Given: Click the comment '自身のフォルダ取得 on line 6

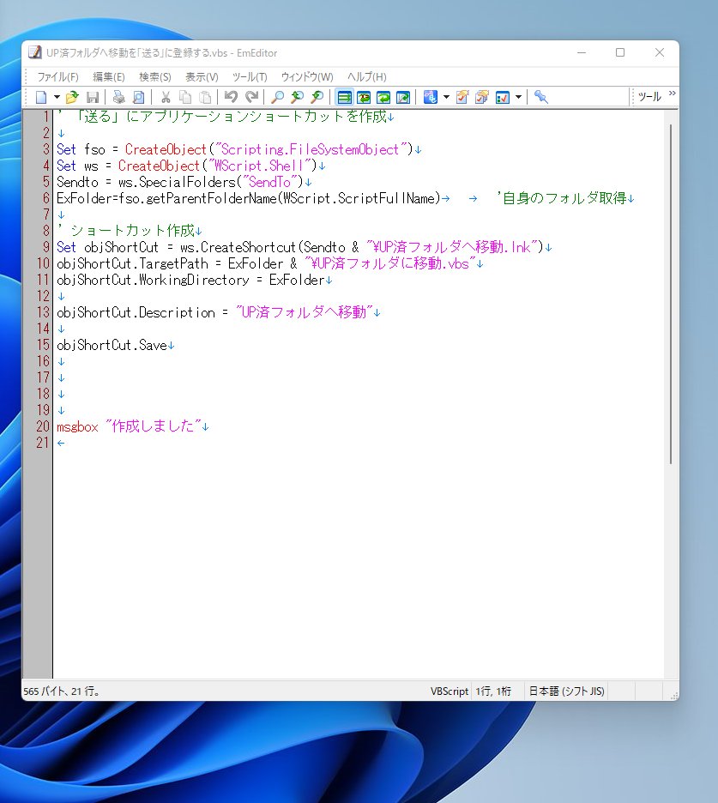Looking at the screenshot, I should 561,198.
